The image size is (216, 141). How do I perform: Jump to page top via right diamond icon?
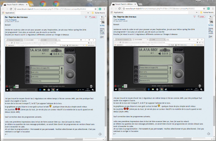click(x=208, y=134)
